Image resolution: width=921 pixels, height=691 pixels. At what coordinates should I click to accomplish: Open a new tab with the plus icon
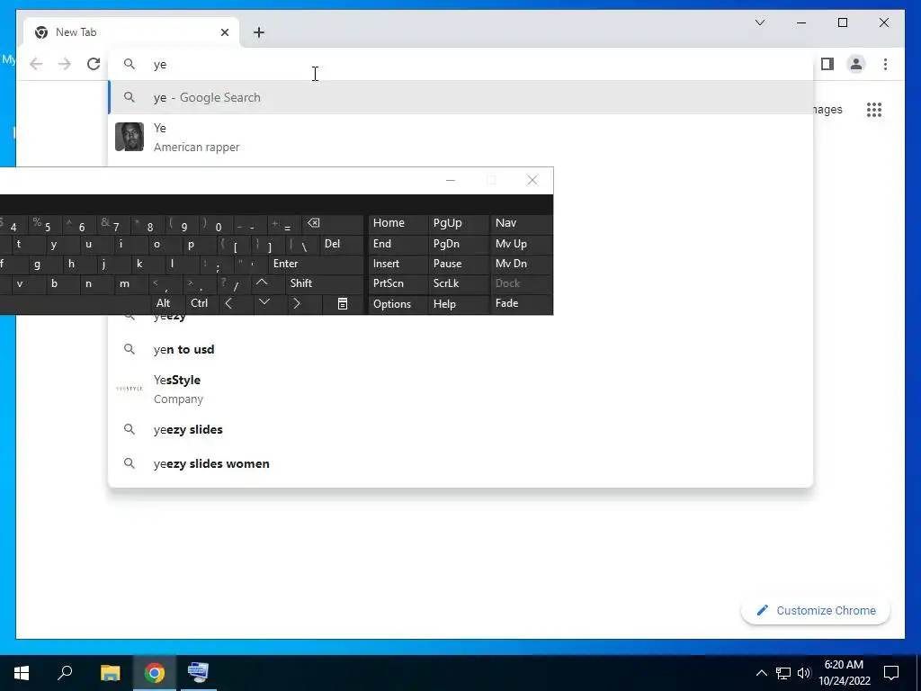click(259, 32)
